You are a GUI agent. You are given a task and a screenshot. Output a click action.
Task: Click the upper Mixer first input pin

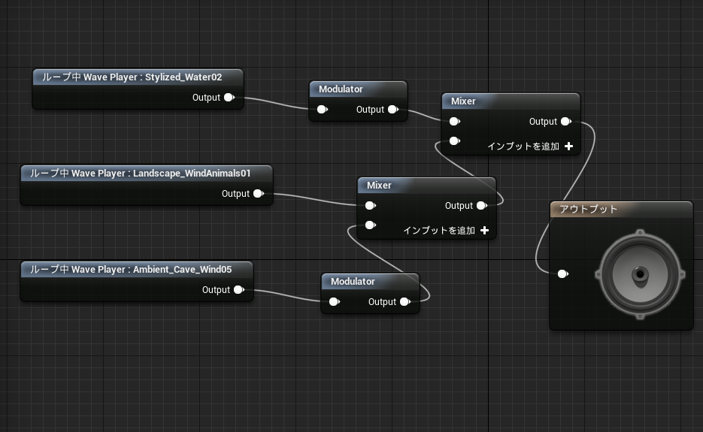pyautogui.click(x=455, y=122)
